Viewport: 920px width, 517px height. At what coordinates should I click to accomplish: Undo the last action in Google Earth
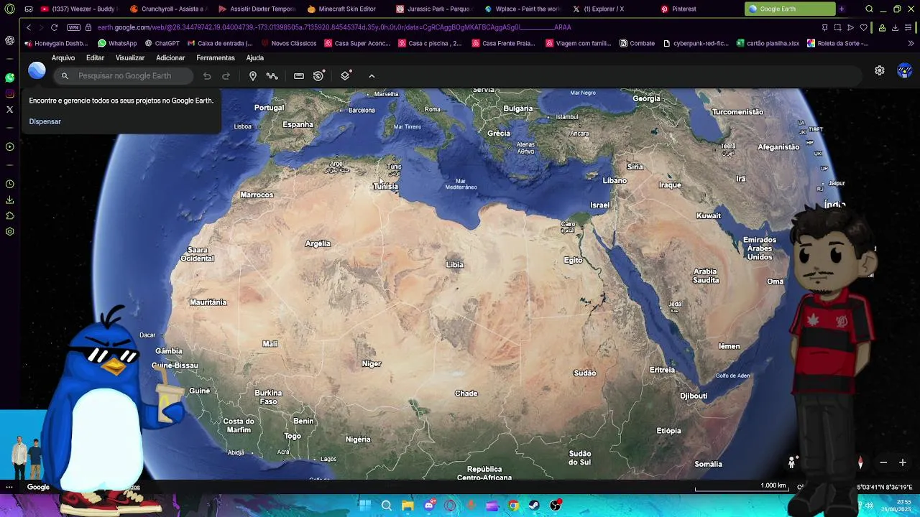207,75
